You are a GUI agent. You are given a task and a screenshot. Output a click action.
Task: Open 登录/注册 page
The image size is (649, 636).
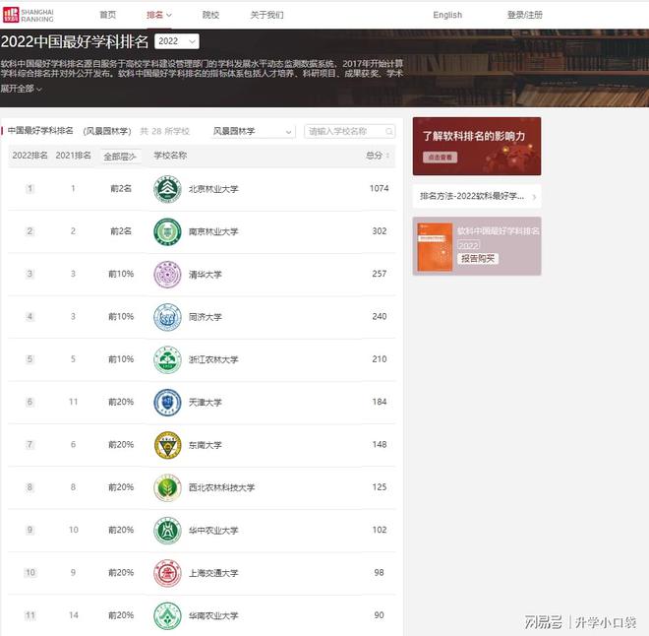pos(524,15)
